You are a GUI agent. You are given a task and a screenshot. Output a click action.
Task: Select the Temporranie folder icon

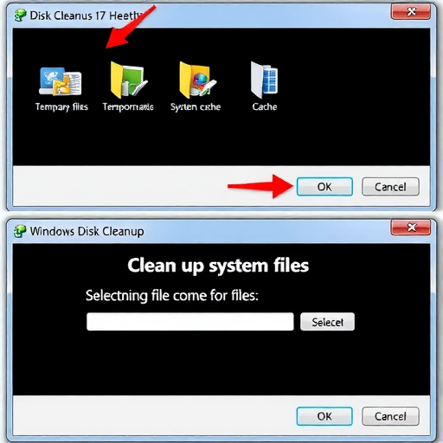[x=128, y=80]
